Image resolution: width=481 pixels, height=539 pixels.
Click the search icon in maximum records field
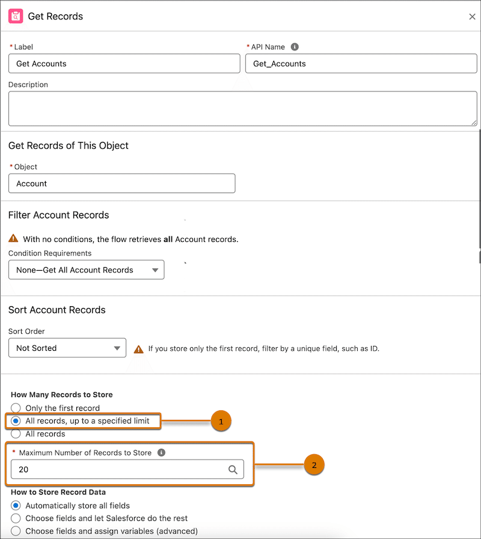click(x=233, y=469)
